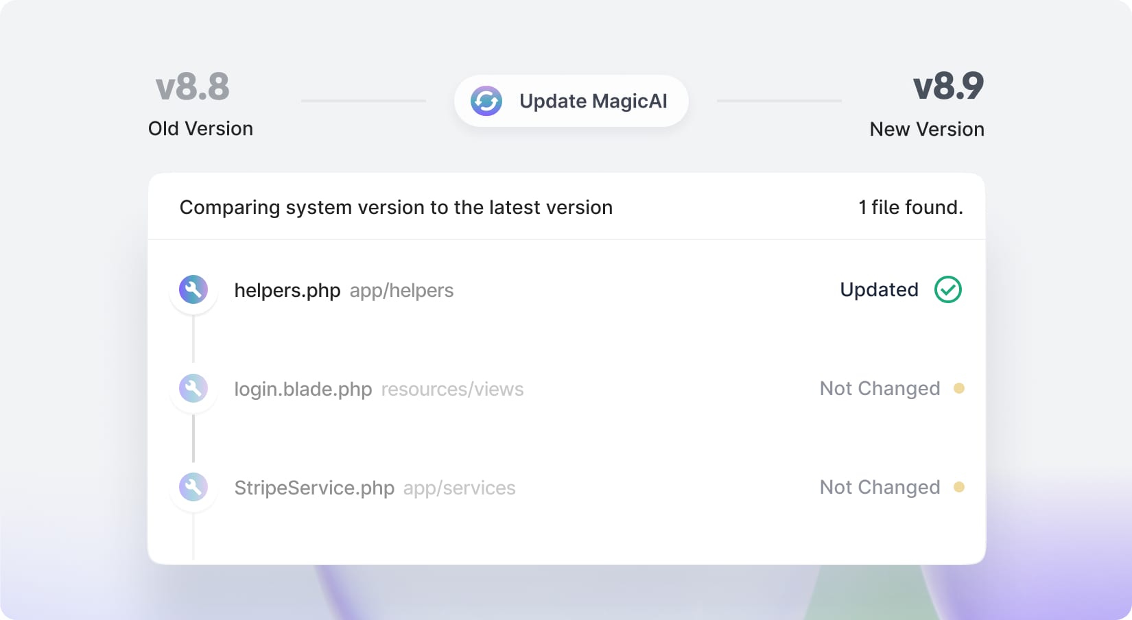Click the Updated status text
Image resolution: width=1132 pixels, height=620 pixels.
879,290
